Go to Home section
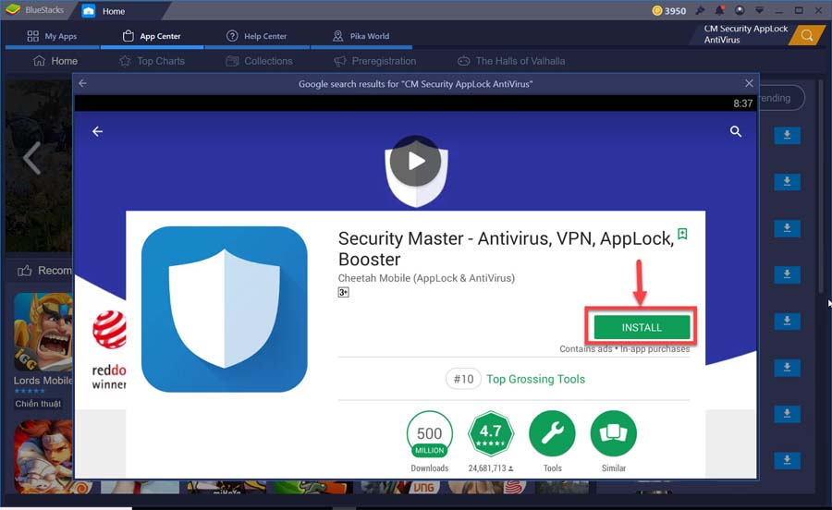832x510 pixels. [55, 61]
